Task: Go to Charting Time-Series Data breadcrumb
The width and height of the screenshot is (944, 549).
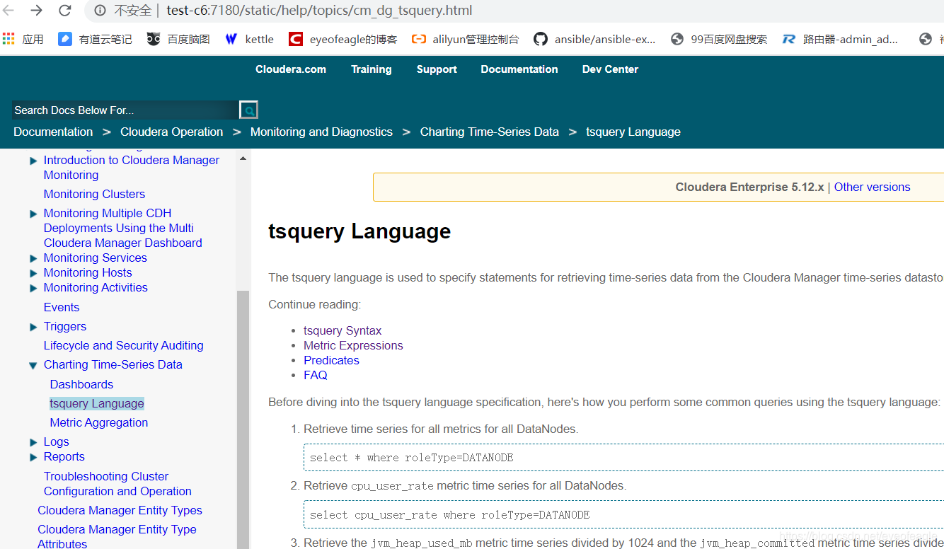Action: tap(489, 132)
